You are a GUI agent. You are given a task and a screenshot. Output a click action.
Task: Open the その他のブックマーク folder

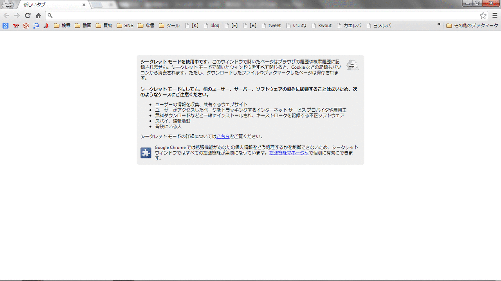(x=472, y=26)
